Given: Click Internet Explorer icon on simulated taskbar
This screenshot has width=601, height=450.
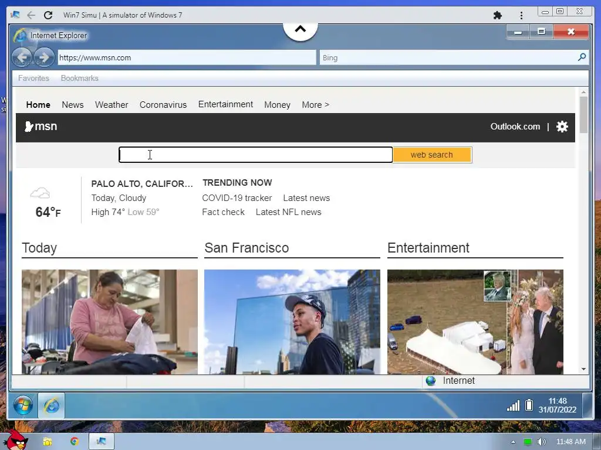Looking at the screenshot, I should tap(52, 405).
